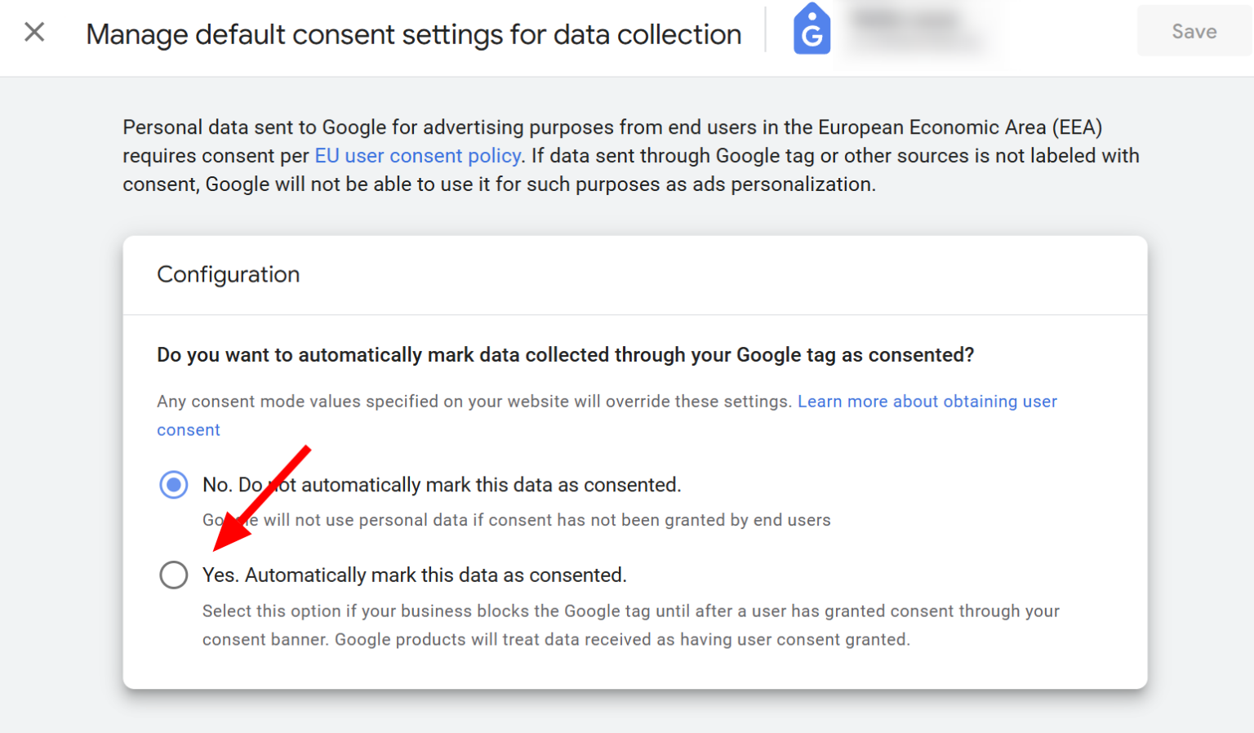The image size is (1254, 733).
Task: Select the No consent radio button
Action: coord(174,484)
